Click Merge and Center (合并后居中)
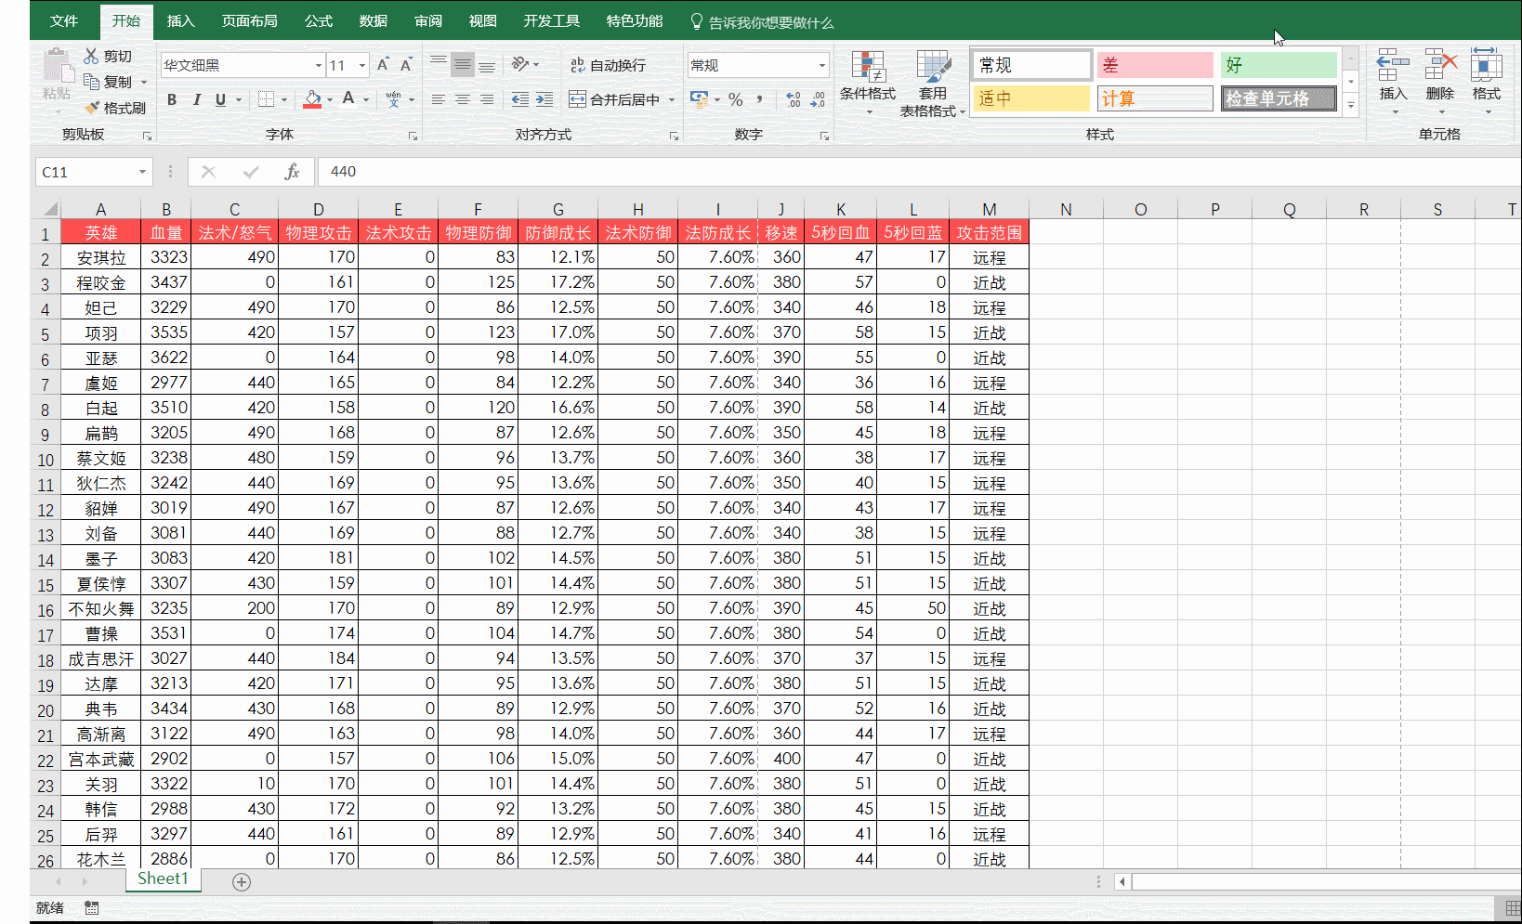 [x=615, y=99]
